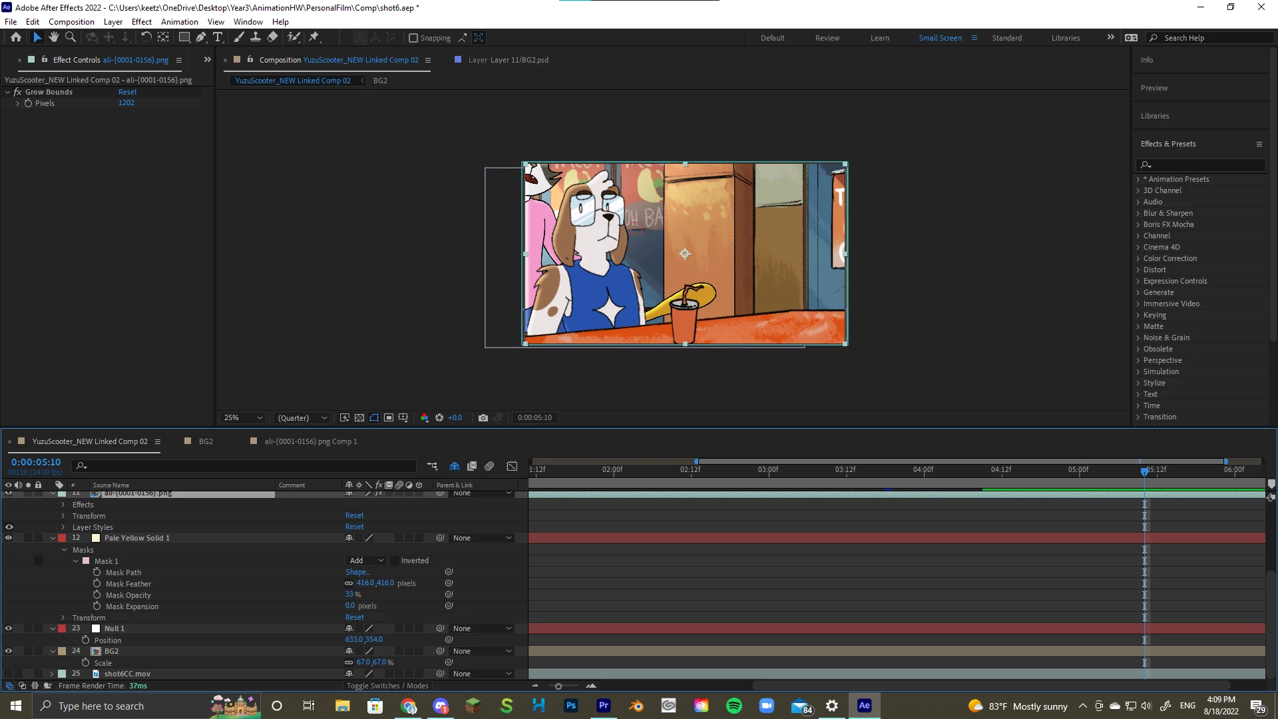This screenshot has height=719, width=1278.
Task: Select the Horizontal Type tool
Action: pos(218,37)
